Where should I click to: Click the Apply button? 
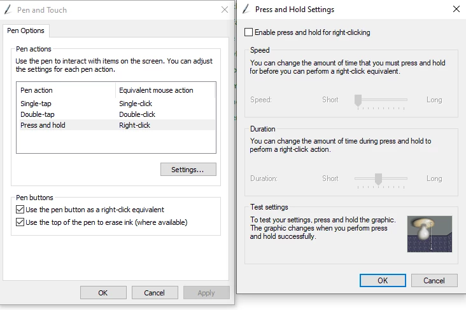(206, 293)
